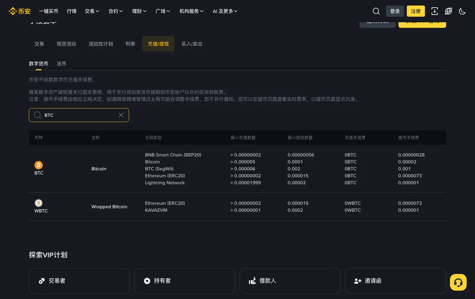Click BNB Smart Chain (BEP20) network text
The height and width of the screenshot is (299, 475).
click(x=173, y=155)
